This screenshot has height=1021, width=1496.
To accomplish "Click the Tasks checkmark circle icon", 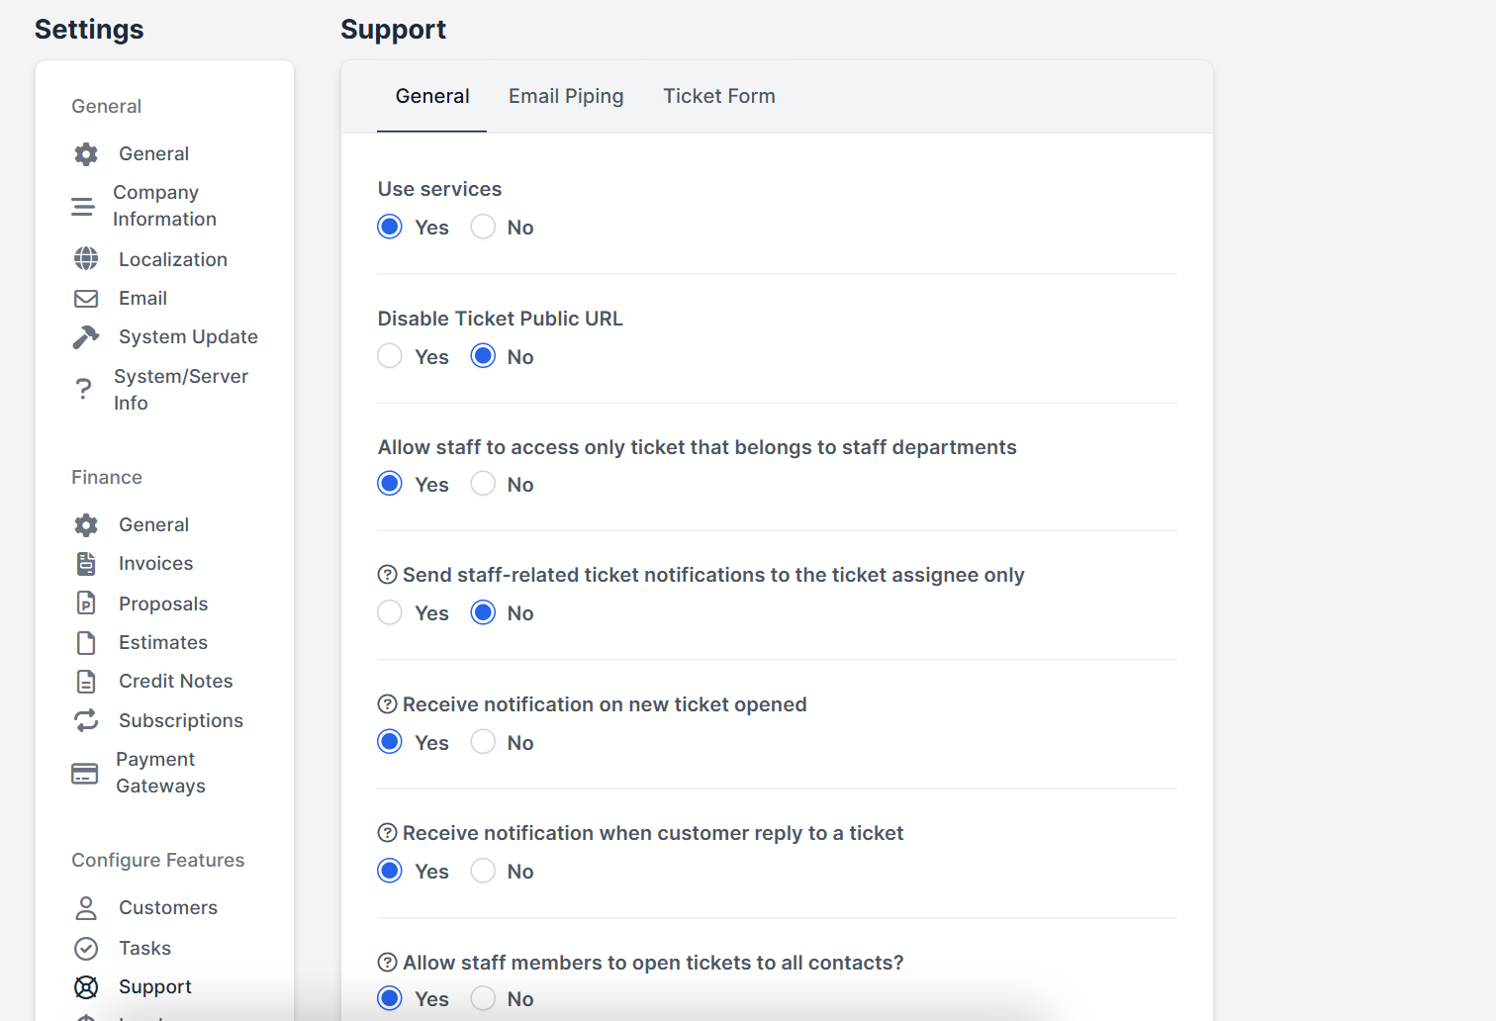I will [86, 949].
